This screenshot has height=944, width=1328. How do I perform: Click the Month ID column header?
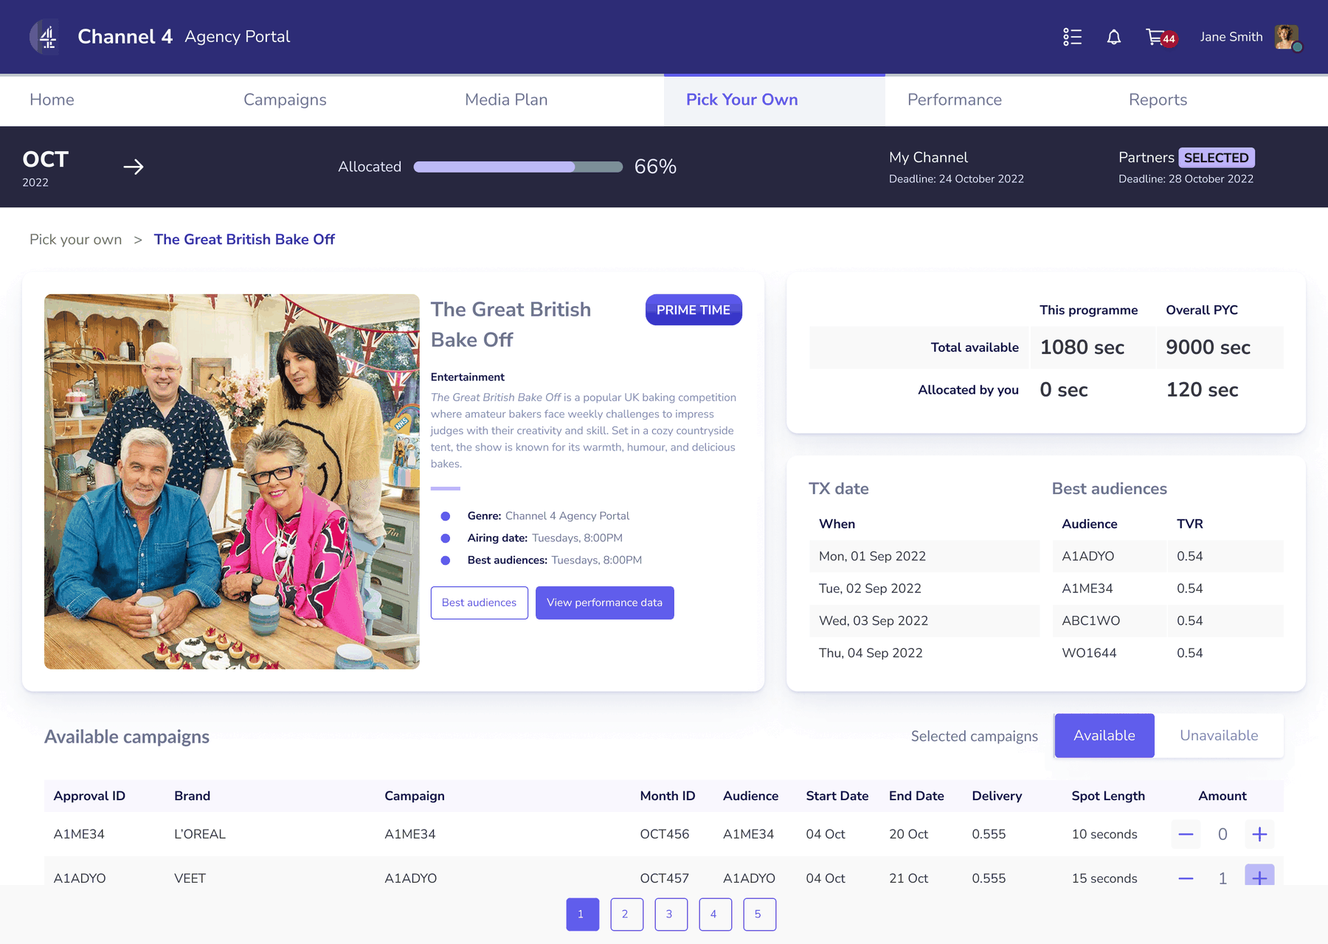coord(668,796)
